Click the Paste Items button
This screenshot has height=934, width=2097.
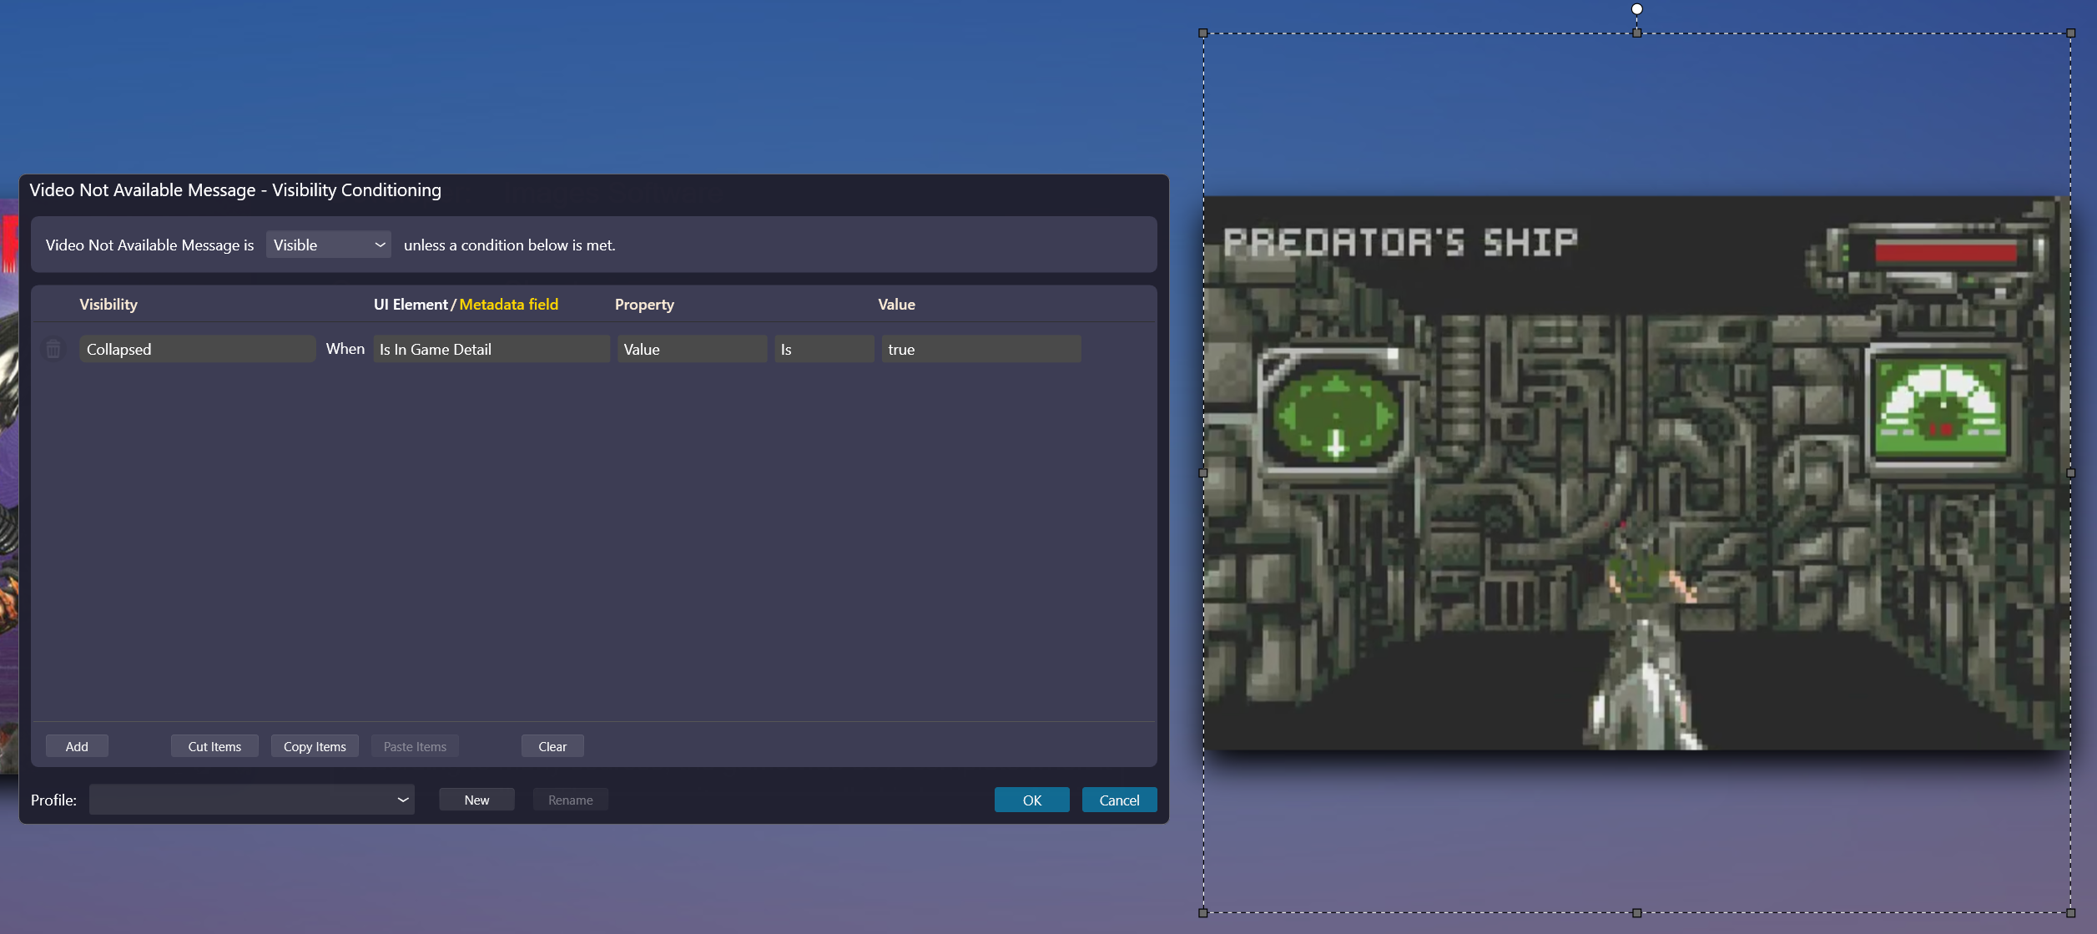point(415,746)
